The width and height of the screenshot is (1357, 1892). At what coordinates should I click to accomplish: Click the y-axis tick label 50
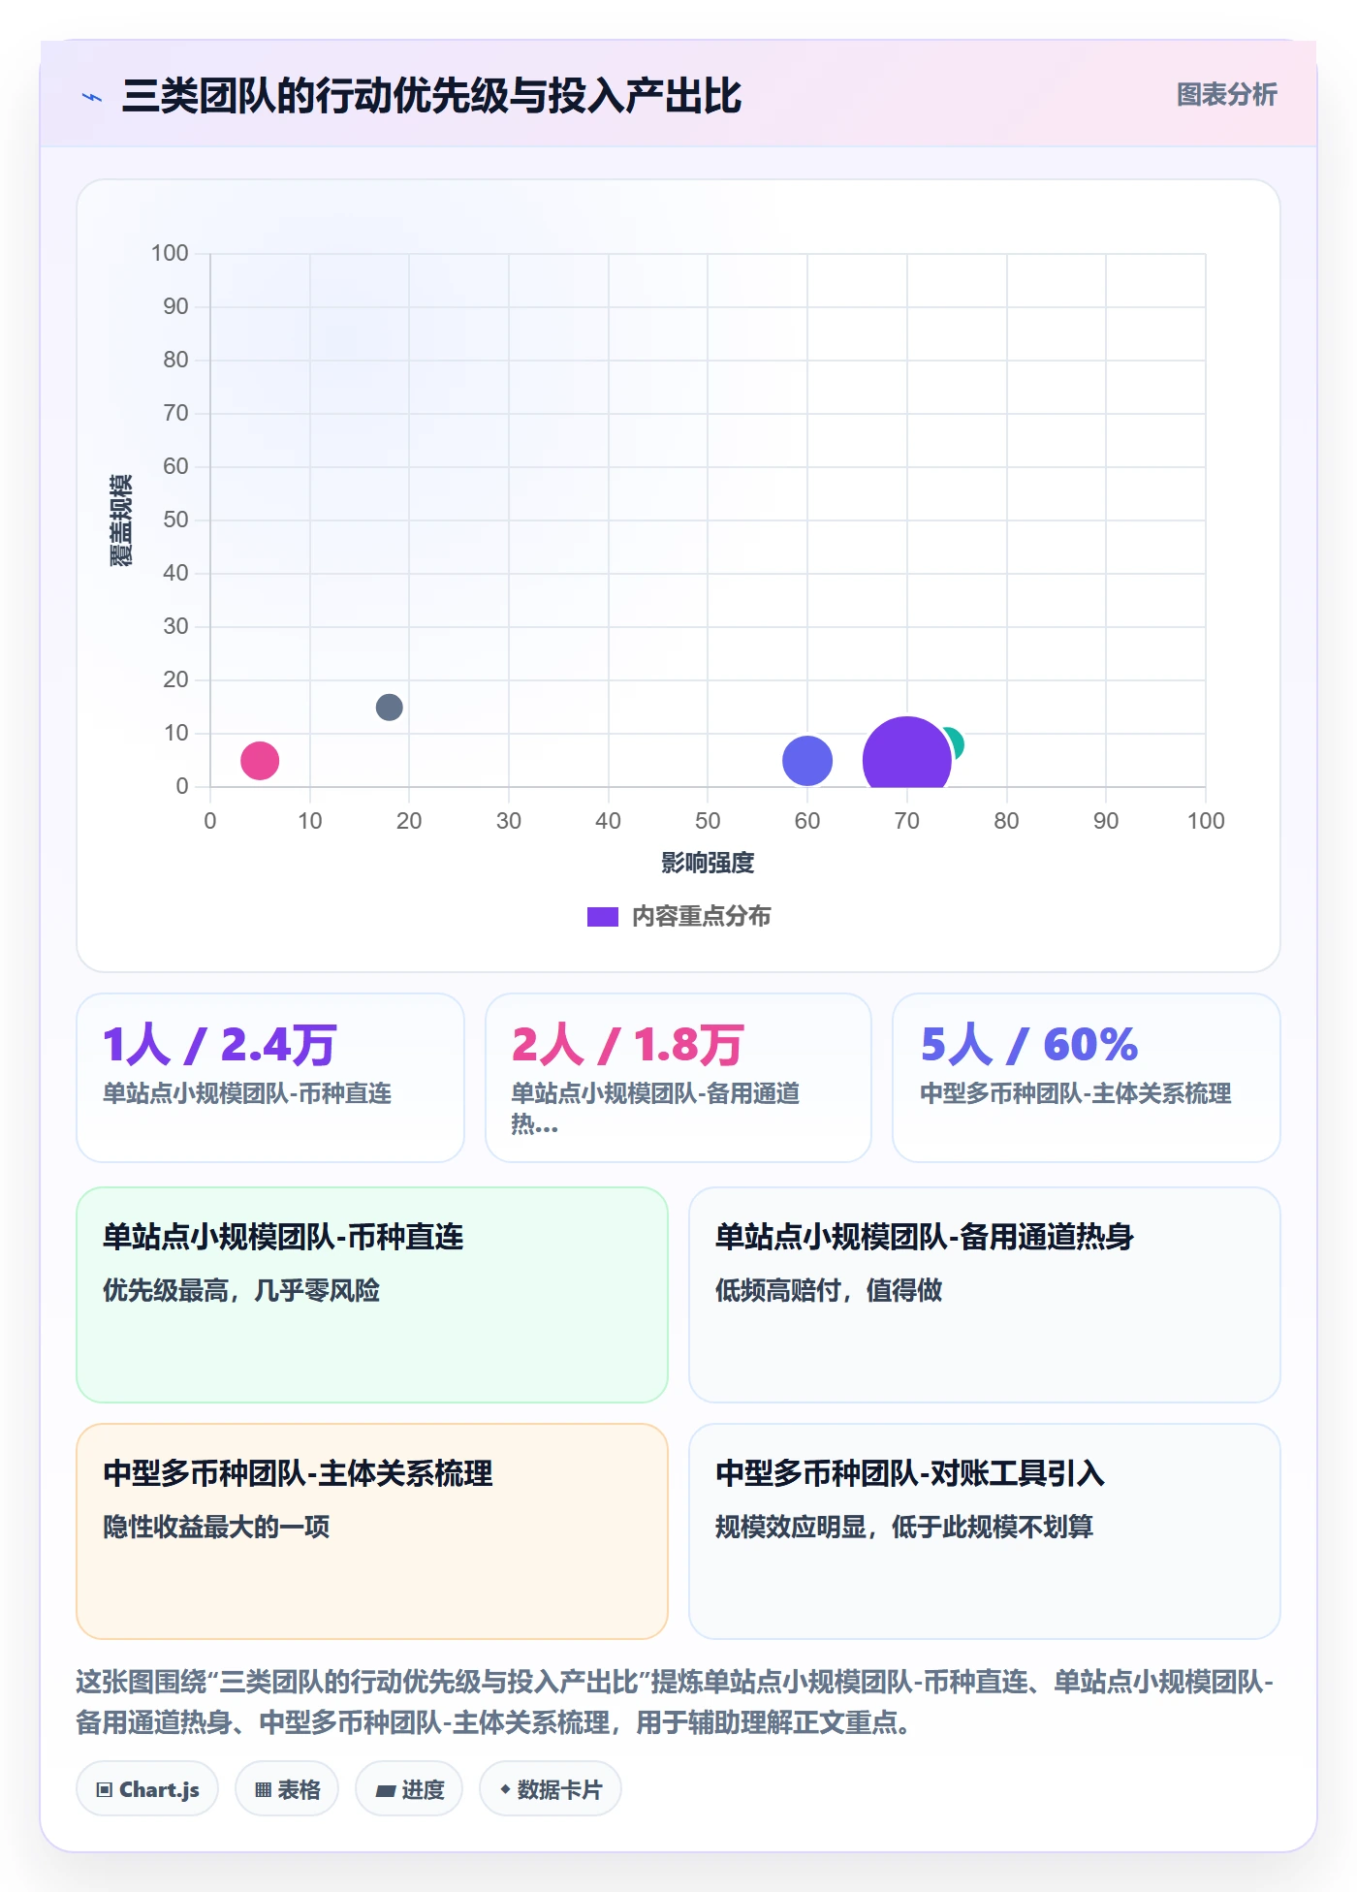(x=175, y=520)
